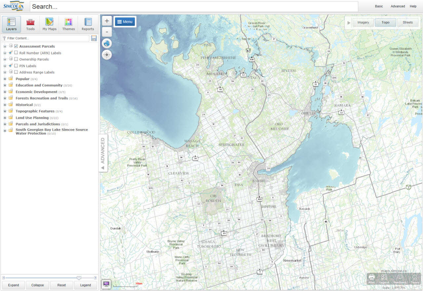Click the globe full extent icon

pyautogui.click(x=107, y=43)
